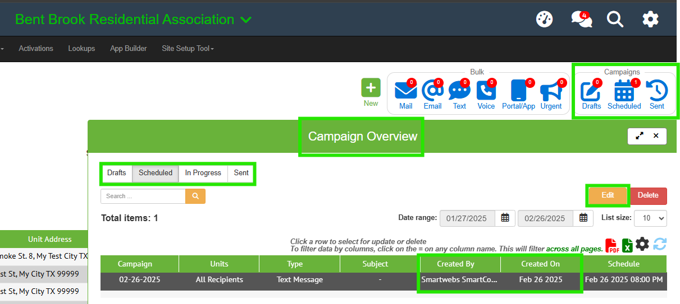Refresh the campaign list
Image resolution: width=680 pixels, height=304 pixels.
[x=660, y=244]
